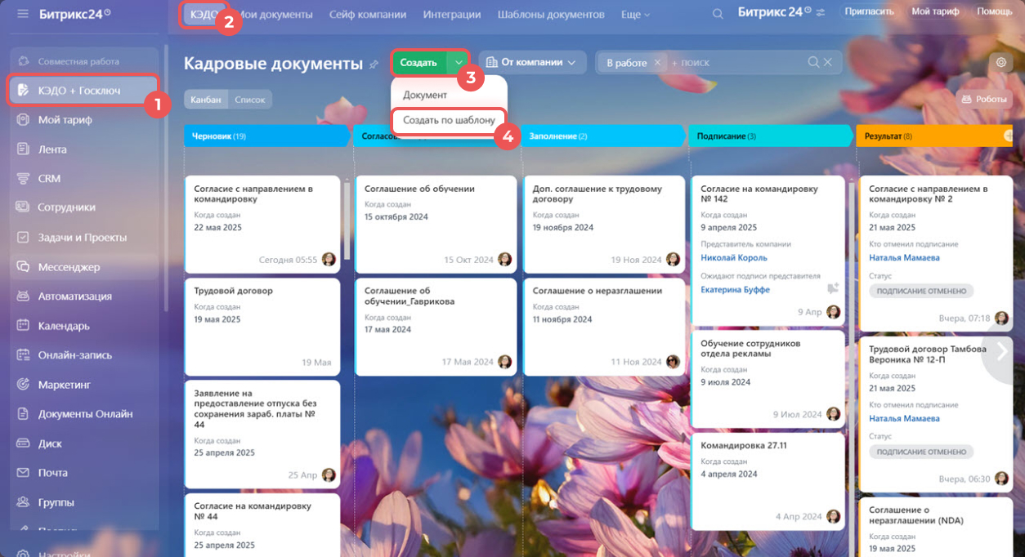Image resolution: width=1025 pixels, height=557 pixels.
Task: Open the Трудовой договор card
Action: coord(262,327)
